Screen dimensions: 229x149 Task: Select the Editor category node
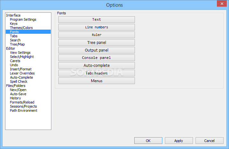pos(11,48)
